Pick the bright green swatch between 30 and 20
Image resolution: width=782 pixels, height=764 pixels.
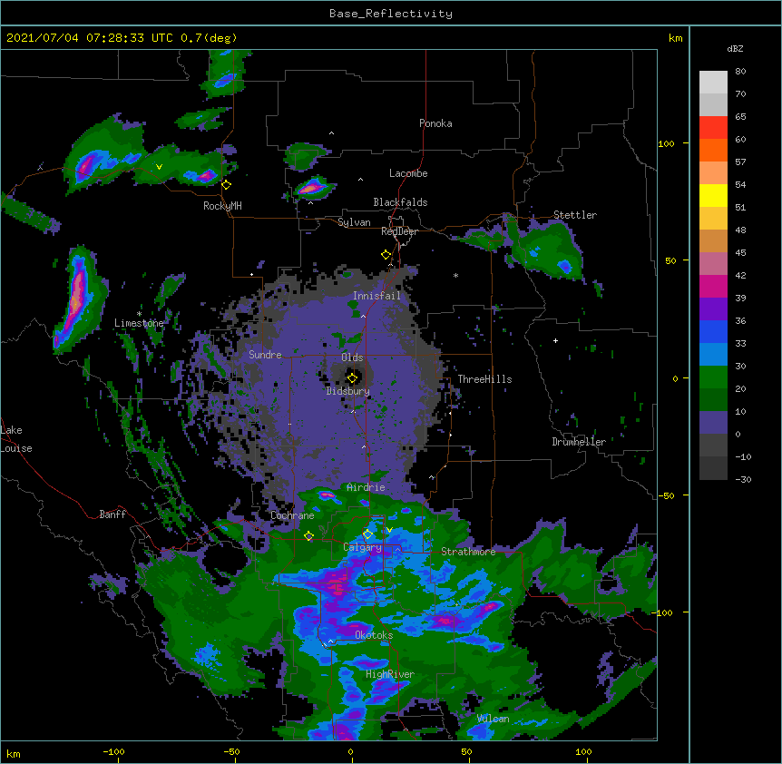(713, 377)
